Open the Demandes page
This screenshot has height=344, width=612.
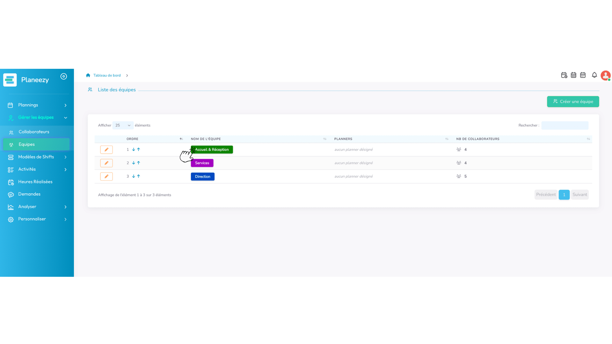[37, 194]
